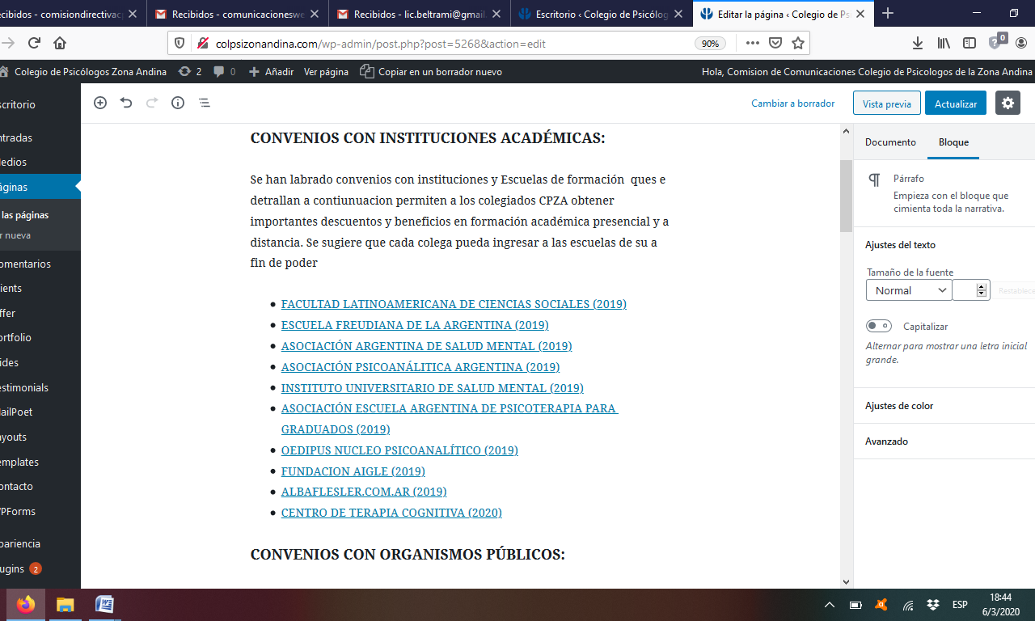Screen dimensions: 1035x621
Task: Expand the Ajustes de color section
Action: (x=944, y=406)
